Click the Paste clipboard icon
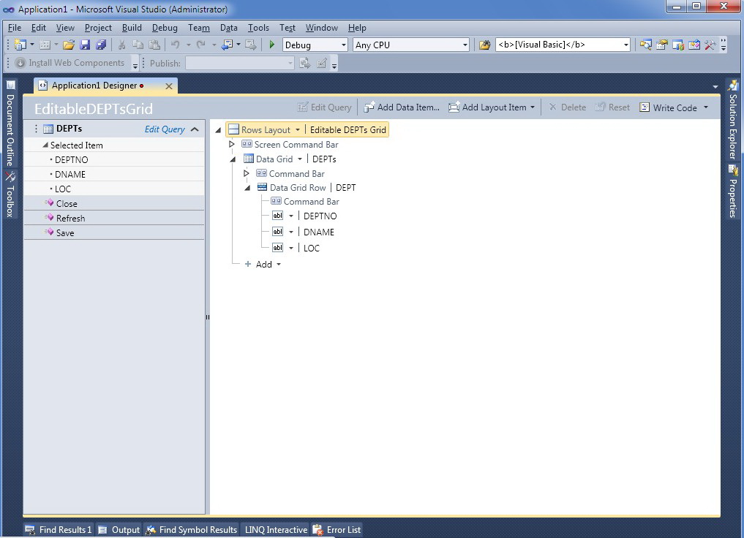 pyautogui.click(x=154, y=45)
